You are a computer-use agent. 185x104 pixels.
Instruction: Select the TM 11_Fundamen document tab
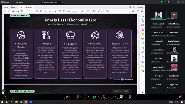(26, 7)
